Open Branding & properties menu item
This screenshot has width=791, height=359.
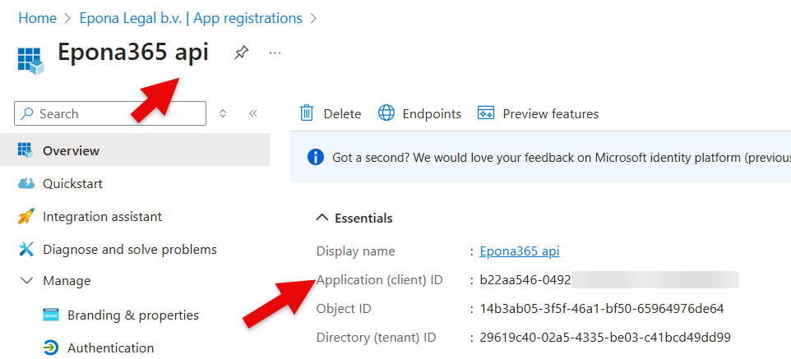click(x=132, y=315)
